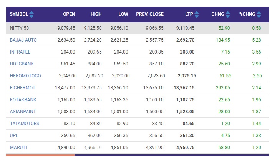
Task: Open TATAMOTORS stock link
Action: tap(25, 124)
